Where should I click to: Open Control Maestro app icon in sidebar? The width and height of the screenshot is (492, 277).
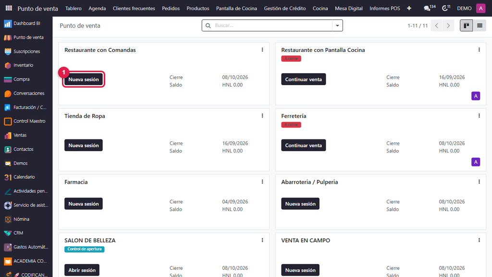point(8,121)
